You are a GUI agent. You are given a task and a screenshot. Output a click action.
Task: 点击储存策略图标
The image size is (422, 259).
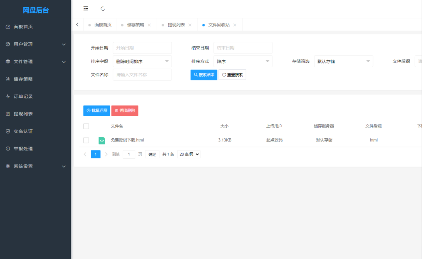click(x=9, y=79)
